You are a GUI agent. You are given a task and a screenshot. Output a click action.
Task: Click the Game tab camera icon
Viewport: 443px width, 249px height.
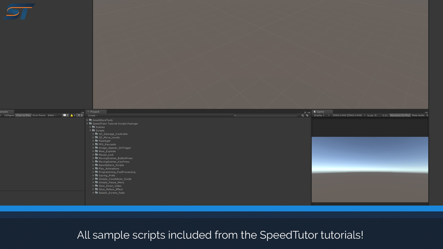pos(315,111)
